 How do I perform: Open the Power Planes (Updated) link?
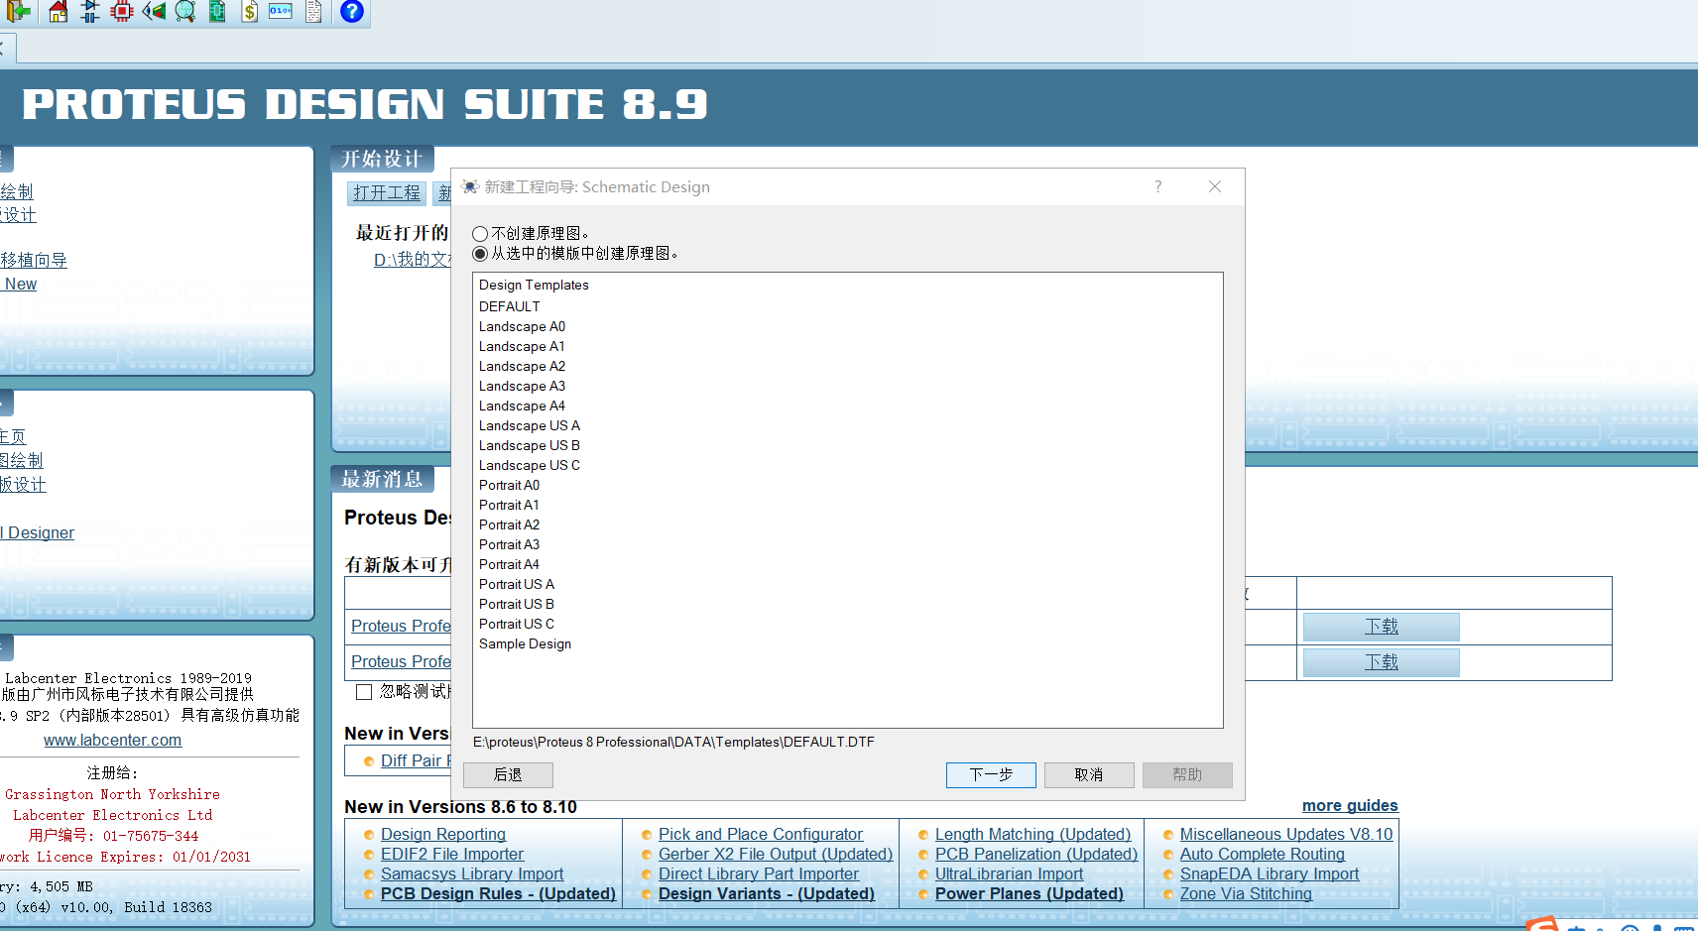coord(1030,893)
